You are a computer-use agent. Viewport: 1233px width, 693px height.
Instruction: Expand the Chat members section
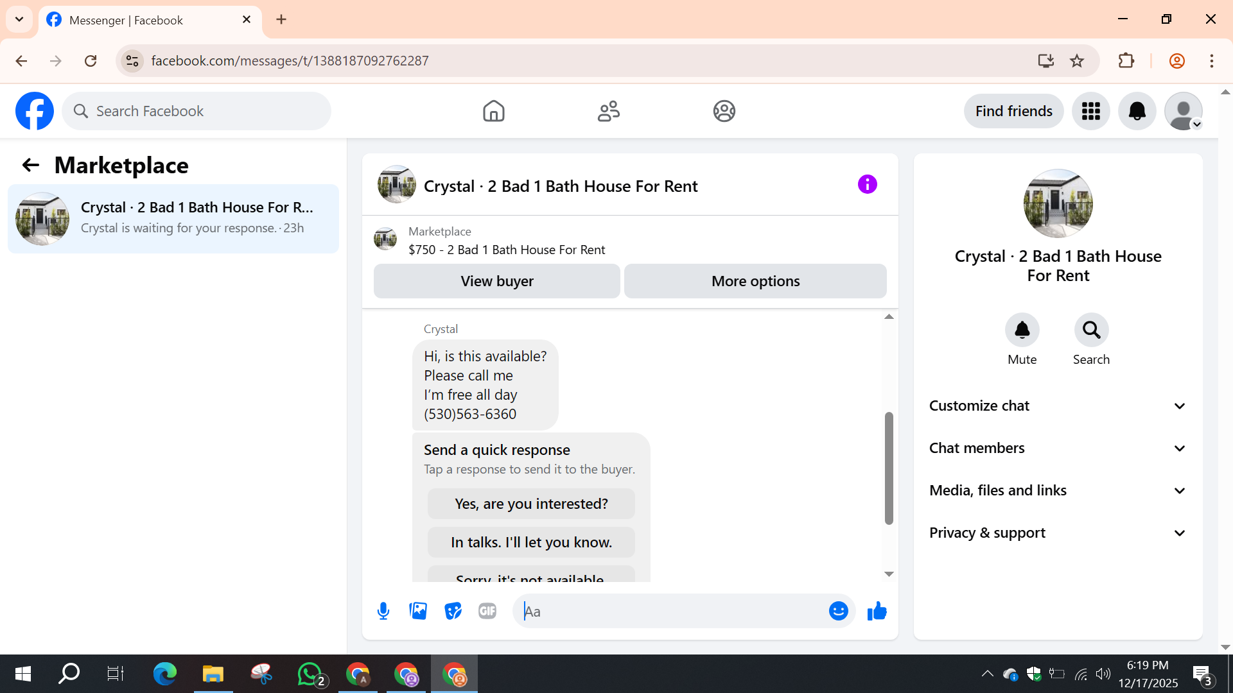[x=1058, y=448]
